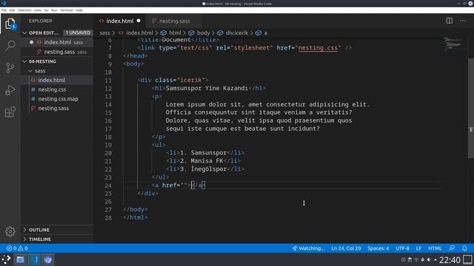This screenshot has width=474, height=266.
Task: Open the notifications bell icon
Action: click(464, 248)
